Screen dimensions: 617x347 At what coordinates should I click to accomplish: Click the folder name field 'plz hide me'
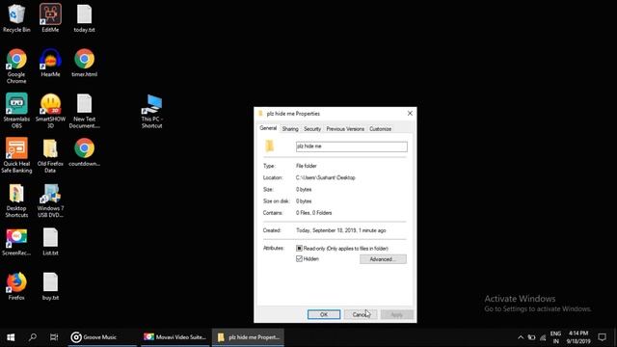(x=351, y=147)
